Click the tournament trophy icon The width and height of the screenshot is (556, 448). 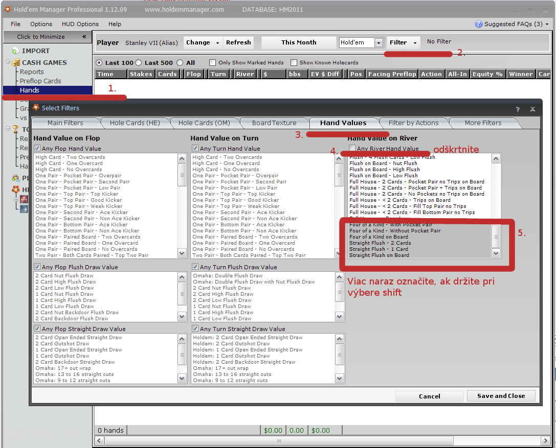(15, 129)
